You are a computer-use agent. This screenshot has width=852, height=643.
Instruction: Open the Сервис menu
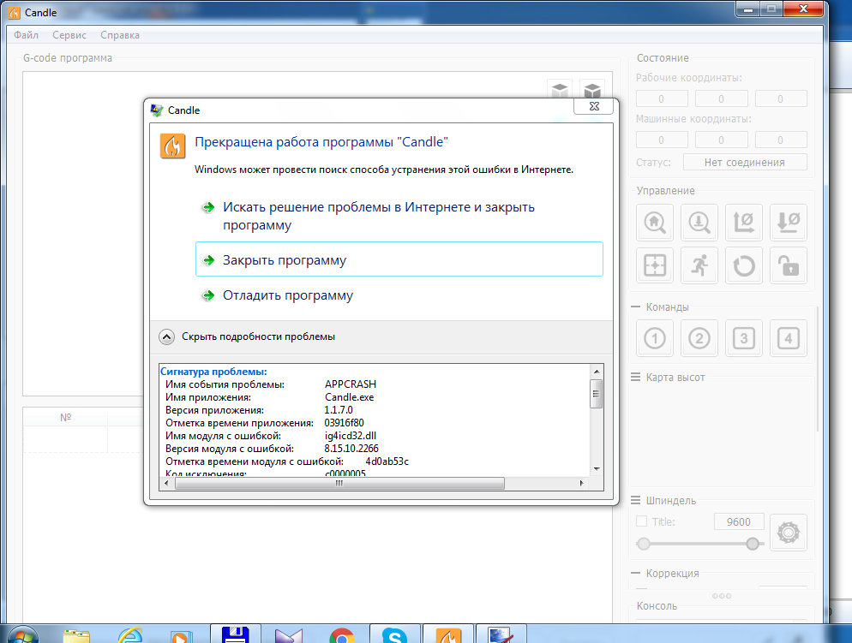click(69, 35)
